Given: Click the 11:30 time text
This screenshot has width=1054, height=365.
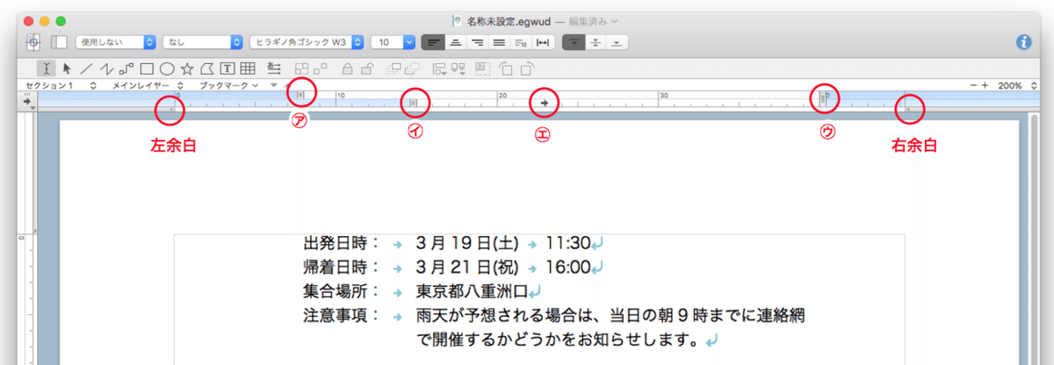Looking at the screenshot, I should click(568, 243).
